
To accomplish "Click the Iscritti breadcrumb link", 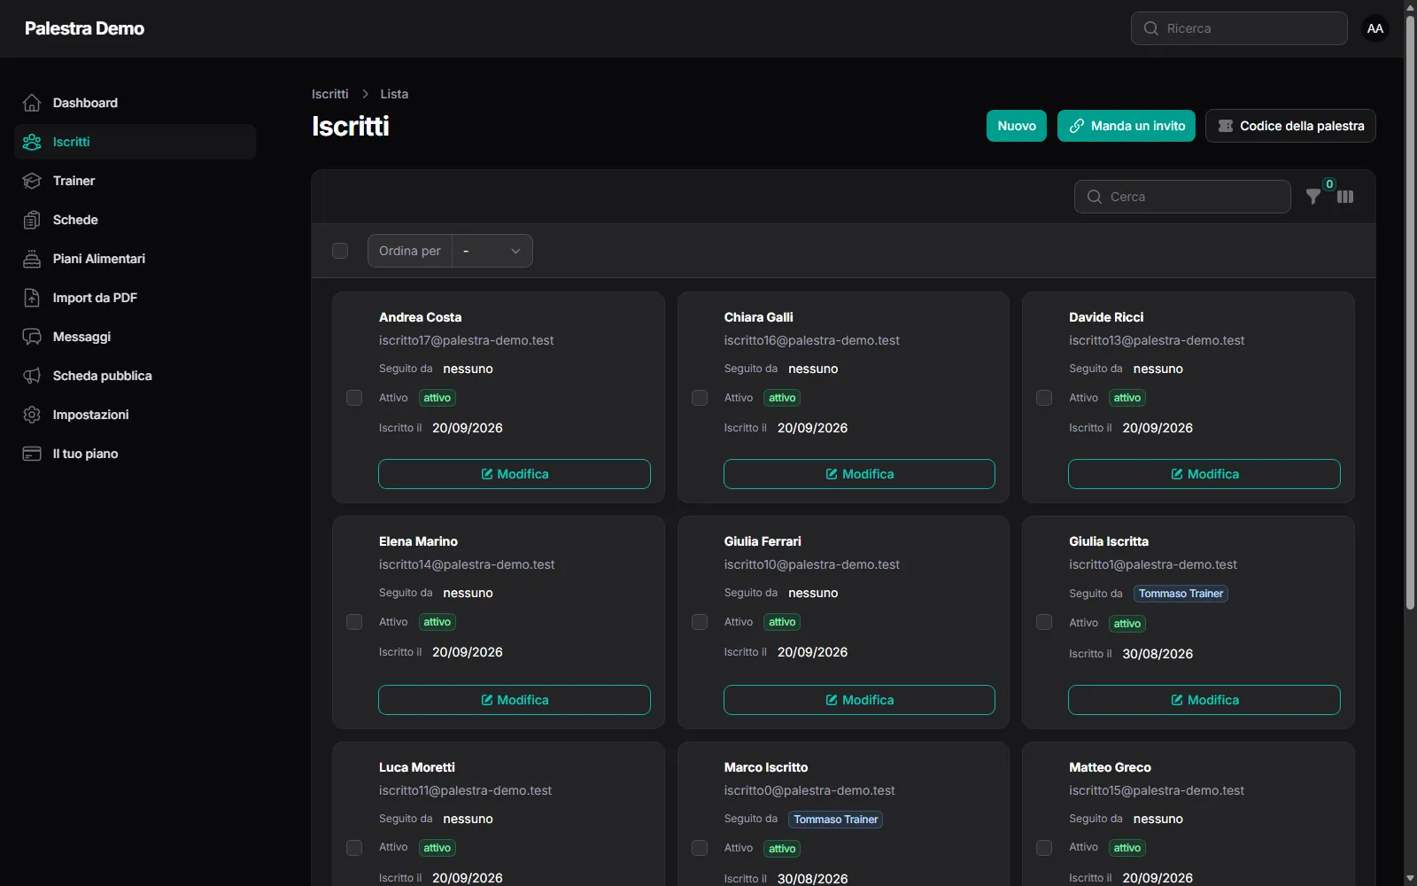I will click(330, 94).
